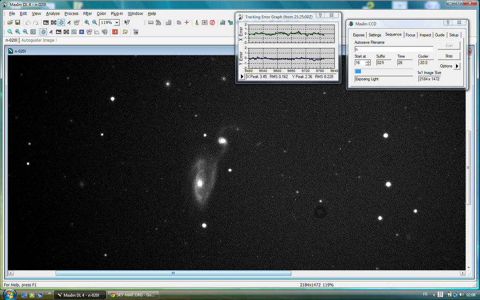The width and height of the screenshot is (480, 300).
Task: Click the blue square icon in lower toolbar
Action: tap(82, 32)
